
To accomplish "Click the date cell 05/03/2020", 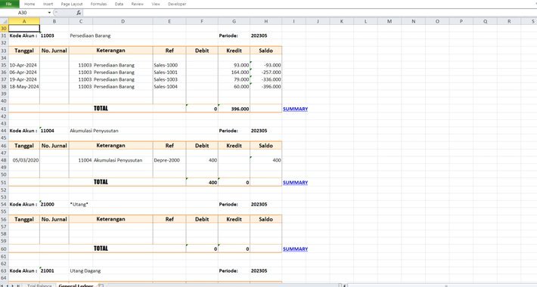I will coord(24,160).
